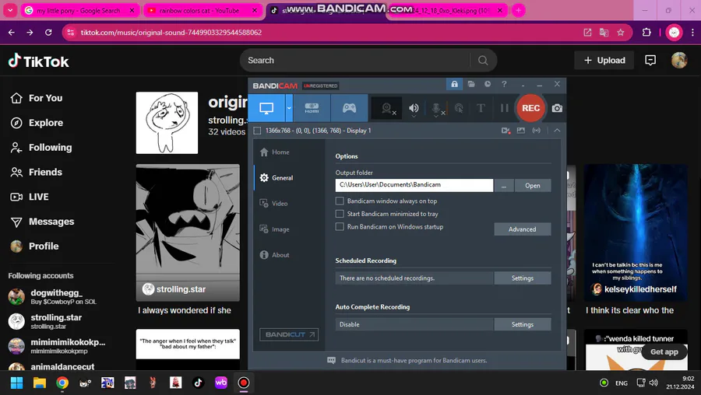
Task: Select game recording mode gamepad icon
Action: point(349,108)
